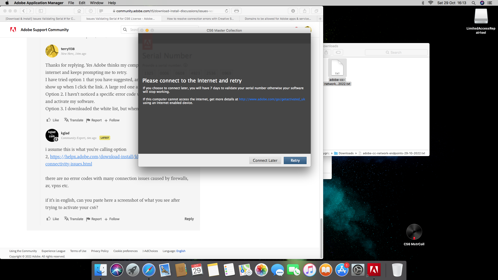Open the File menu
The image size is (498, 280).
71,3
